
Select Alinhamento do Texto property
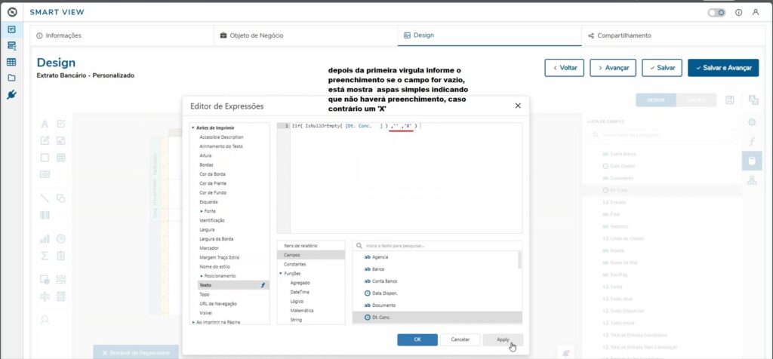click(221, 146)
